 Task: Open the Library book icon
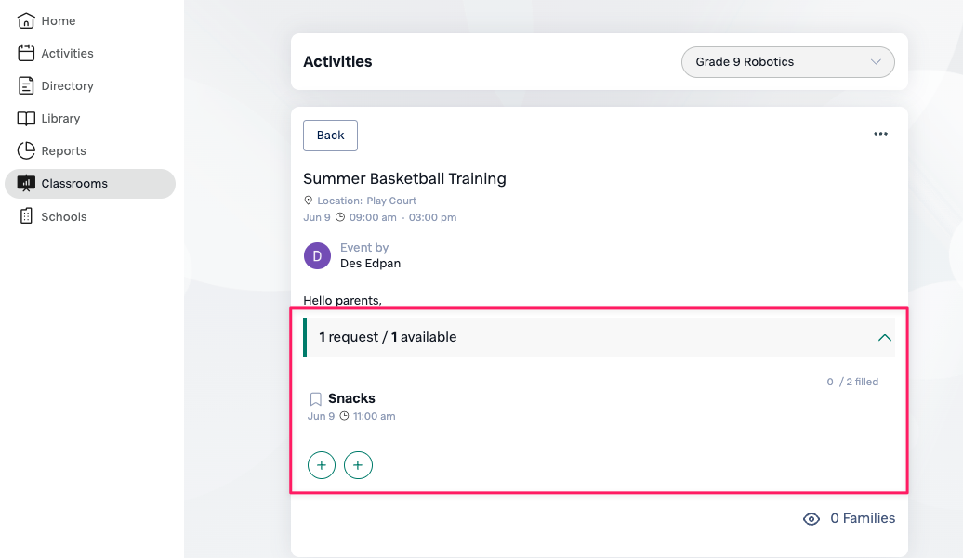tap(26, 118)
